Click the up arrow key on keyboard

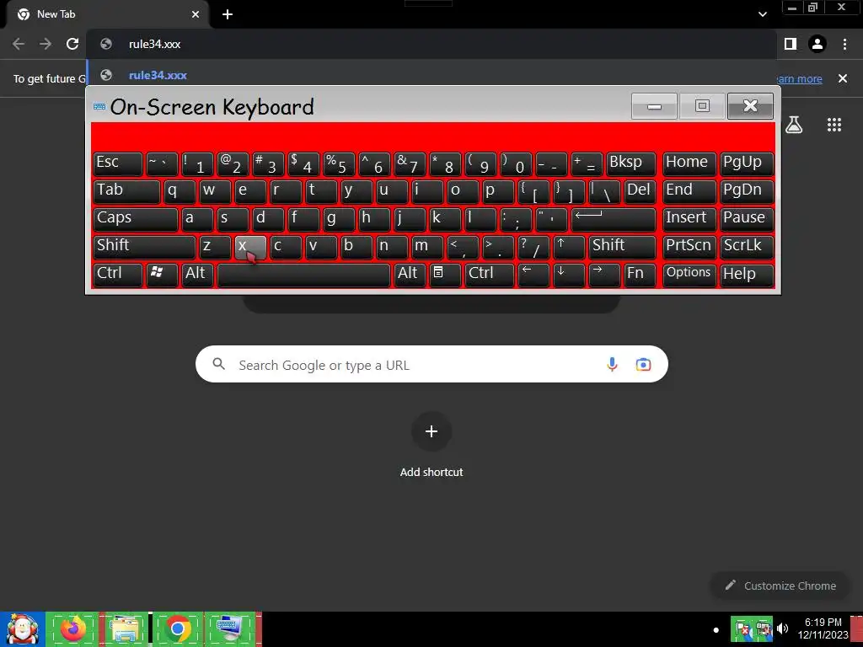[x=569, y=247]
